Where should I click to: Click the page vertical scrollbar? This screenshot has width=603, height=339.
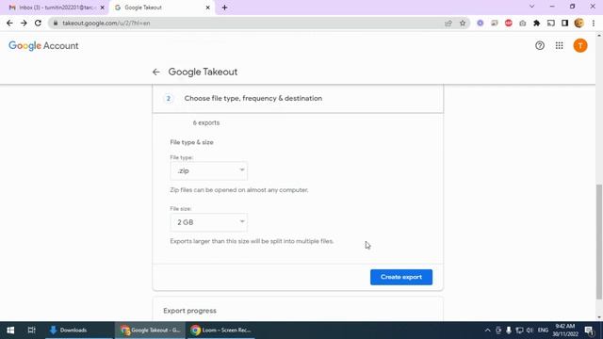pos(599,241)
